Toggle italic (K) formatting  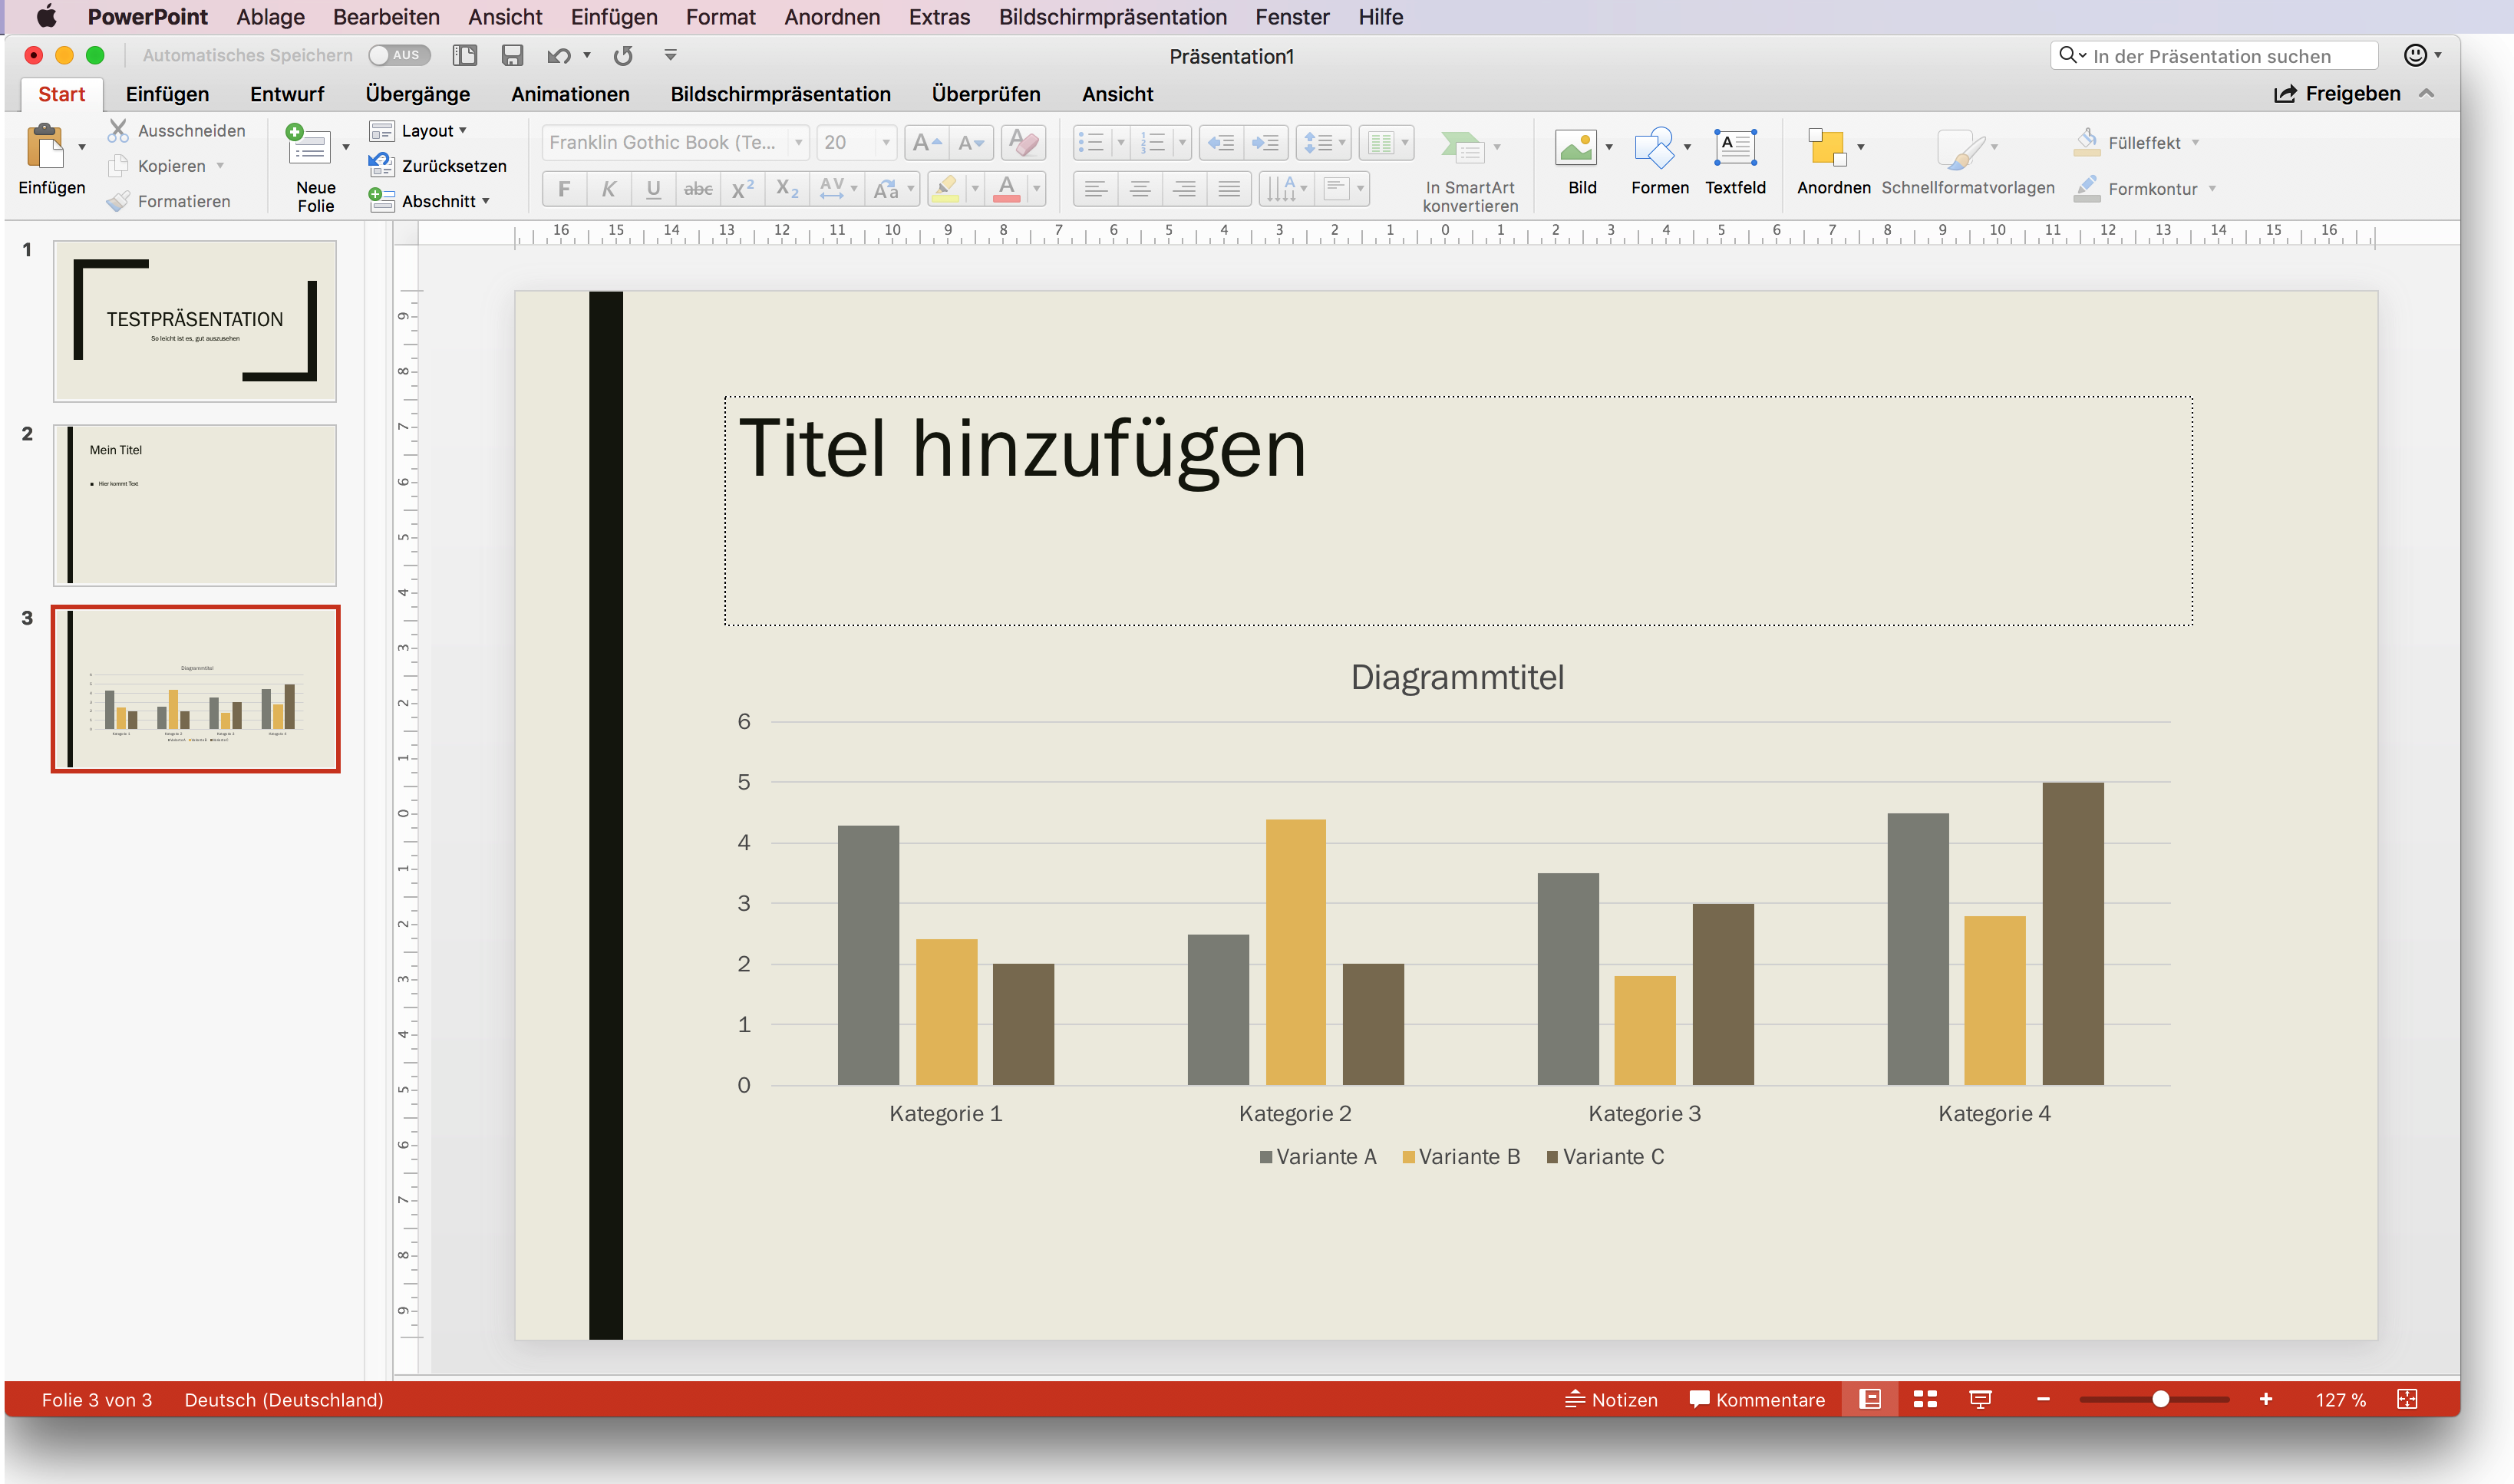608,188
